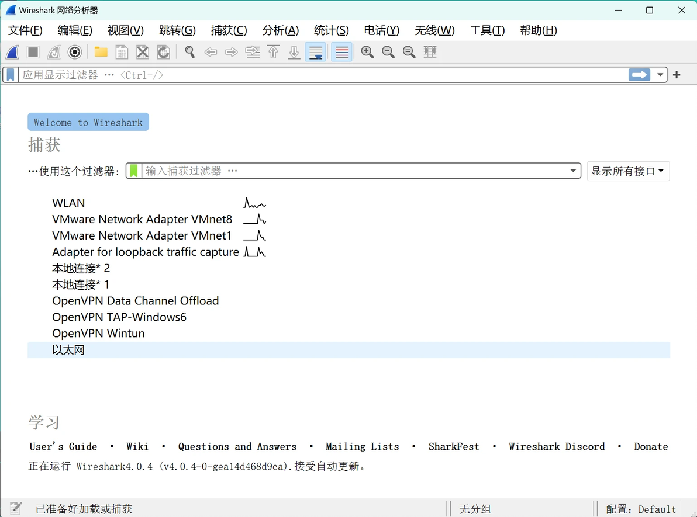Open the 统计(S) menu

pyautogui.click(x=332, y=30)
